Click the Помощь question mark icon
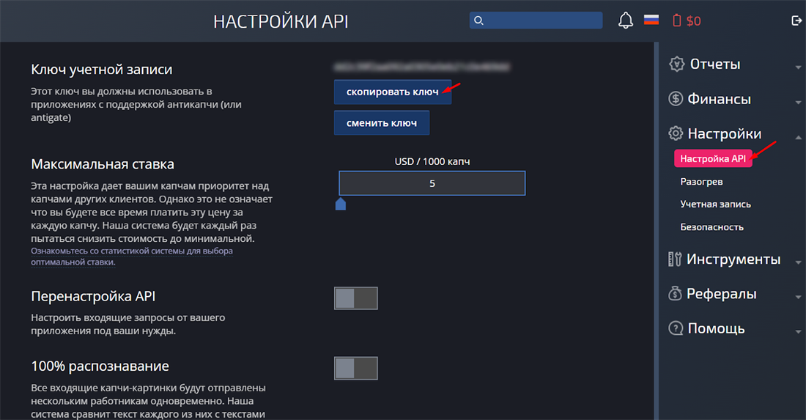Screen dimensions: 806x420 point(676,328)
